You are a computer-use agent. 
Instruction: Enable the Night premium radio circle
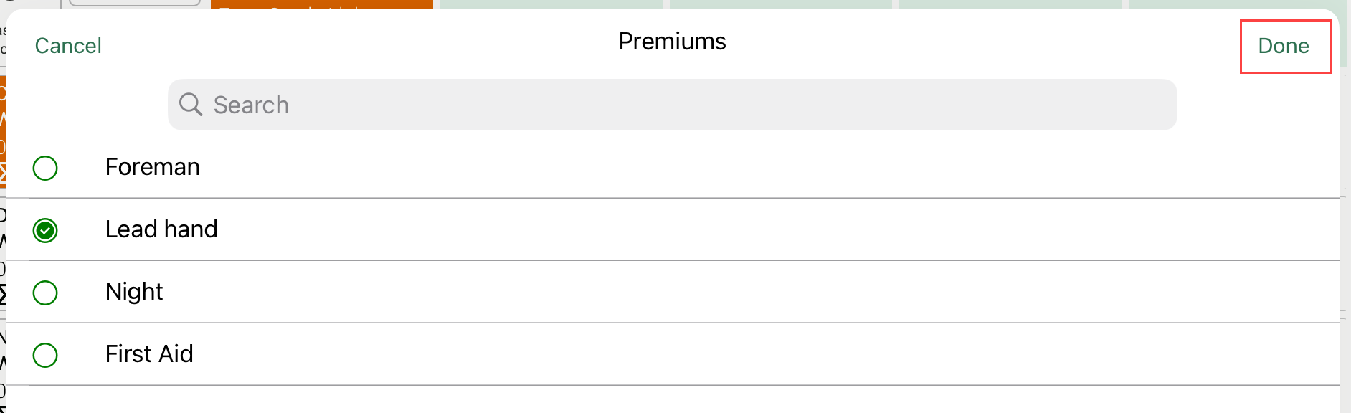tap(45, 293)
